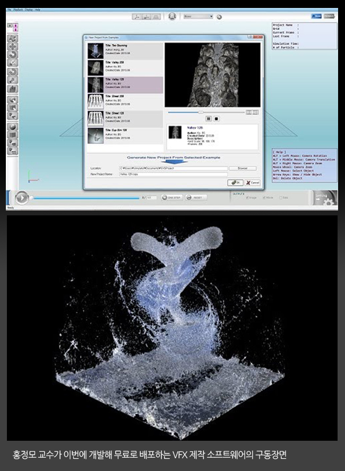Image resolution: width=345 pixels, height=471 pixels.
Task: Click the gray mode button at top right
Action: coord(329,16)
